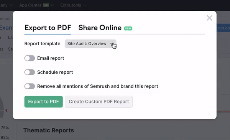Click the Report template label

pyautogui.click(x=42, y=44)
